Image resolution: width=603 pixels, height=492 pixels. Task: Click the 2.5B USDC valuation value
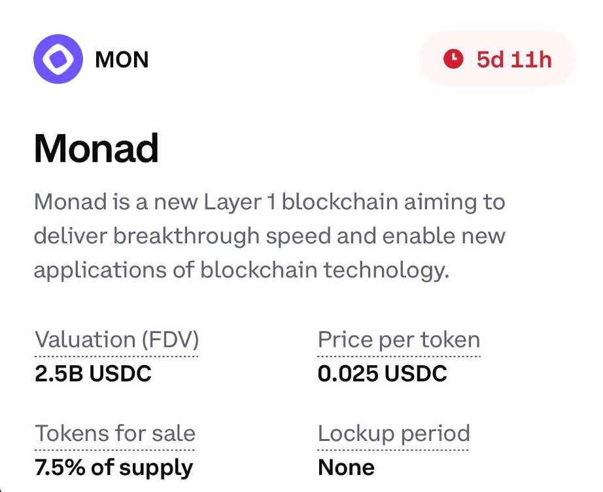tap(93, 374)
